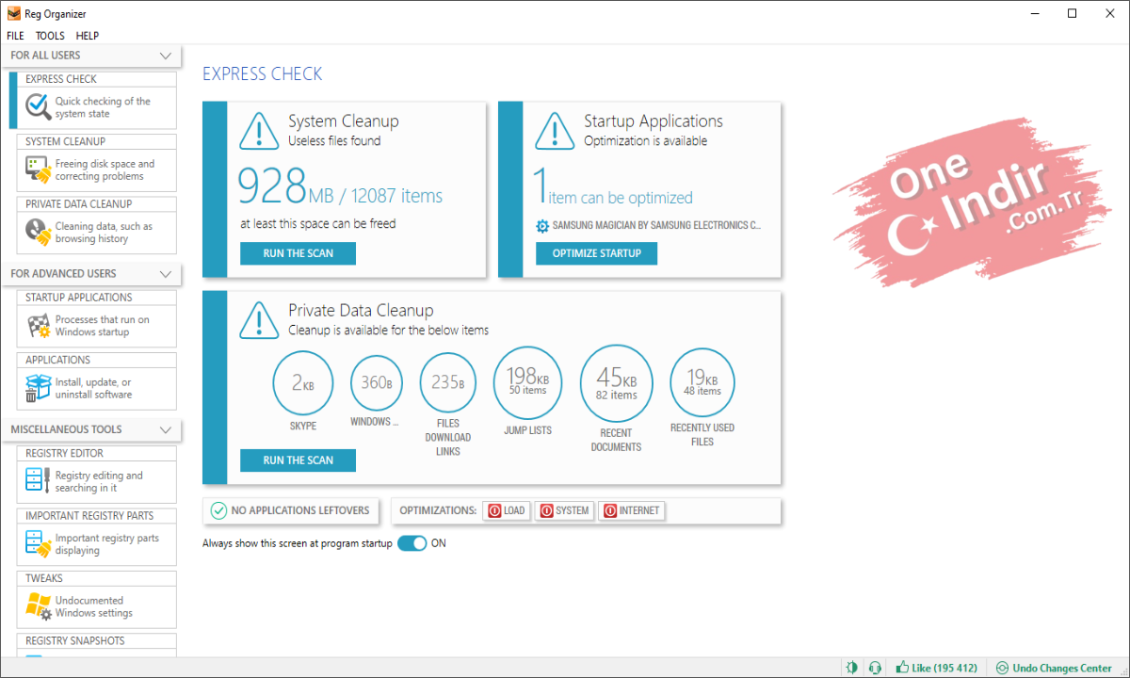Open Startup Applications checkered flag icon

coord(38,326)
